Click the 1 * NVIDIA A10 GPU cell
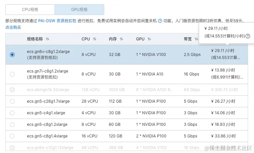This screenshot has width=254, height=153. pos(149,74)
